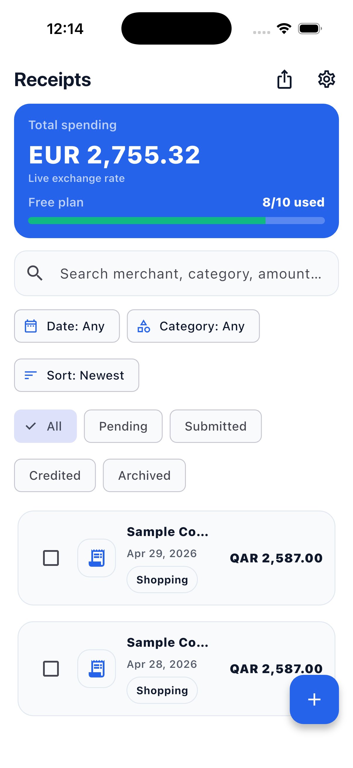
Task: Click the Credited filter button
Action: tap(55, 475)
